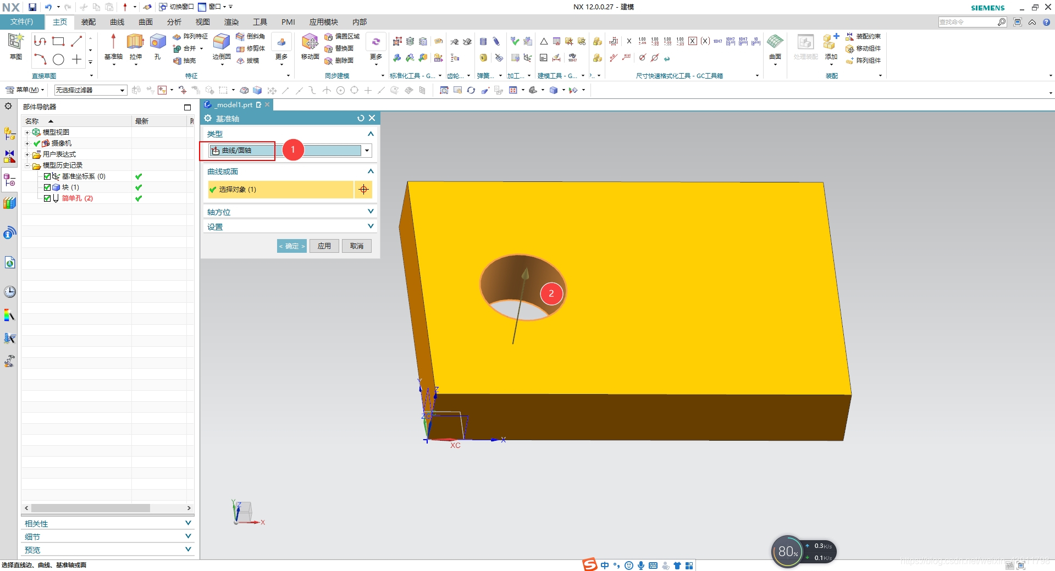
Task: Toggle checkbox for 基准坐标系 (0)
Action: 47,176
